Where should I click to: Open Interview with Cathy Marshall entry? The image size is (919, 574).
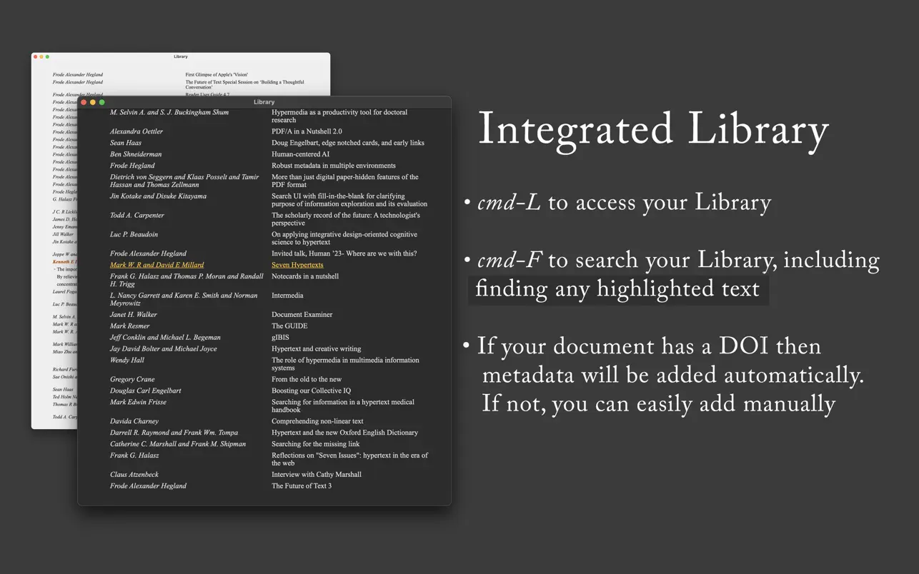coord(316,475)
